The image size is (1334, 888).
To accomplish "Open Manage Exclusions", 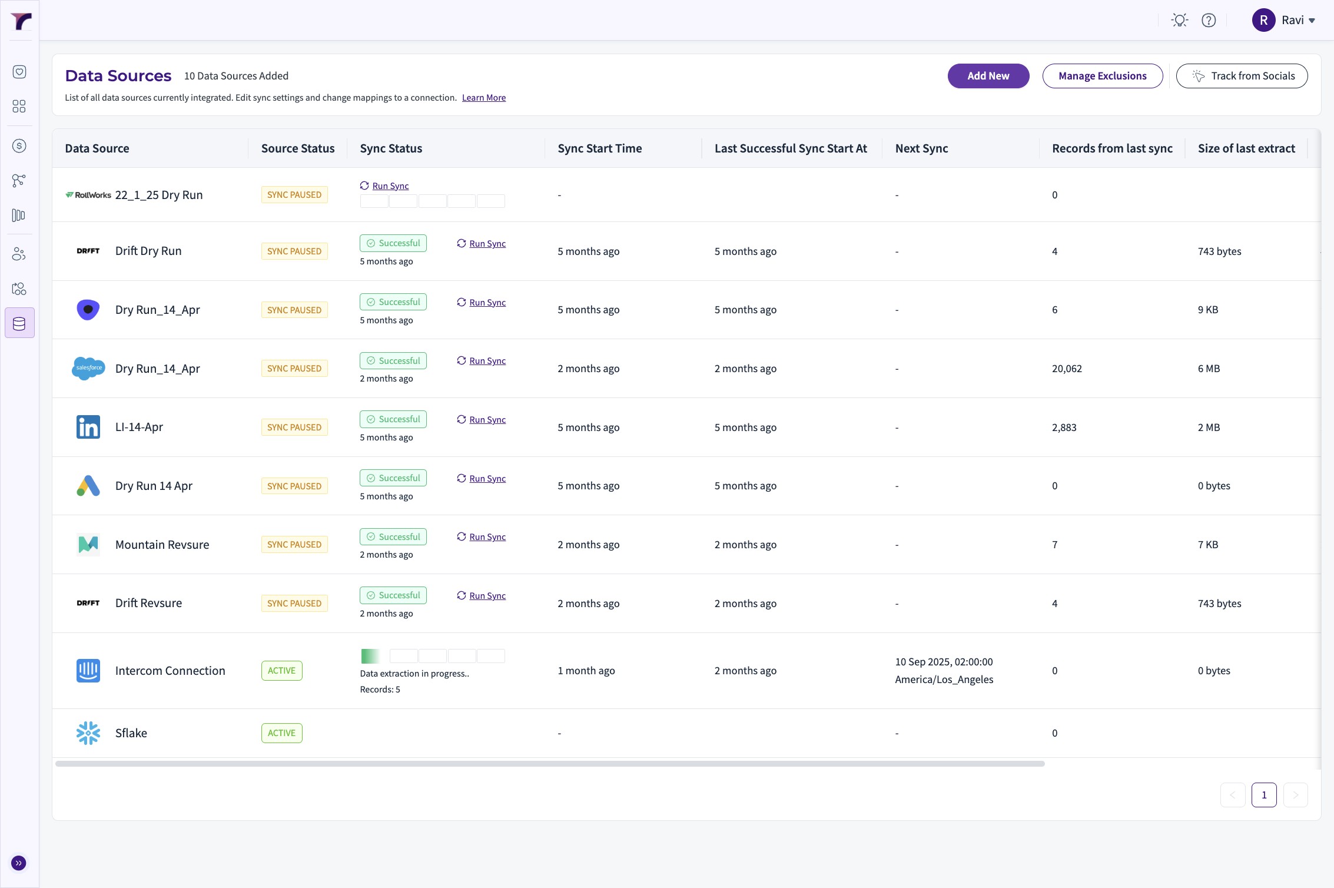I will (x=1102, y=76).
